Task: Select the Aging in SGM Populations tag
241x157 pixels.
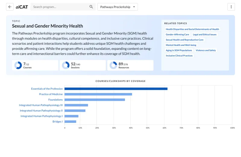Action: 179,50
